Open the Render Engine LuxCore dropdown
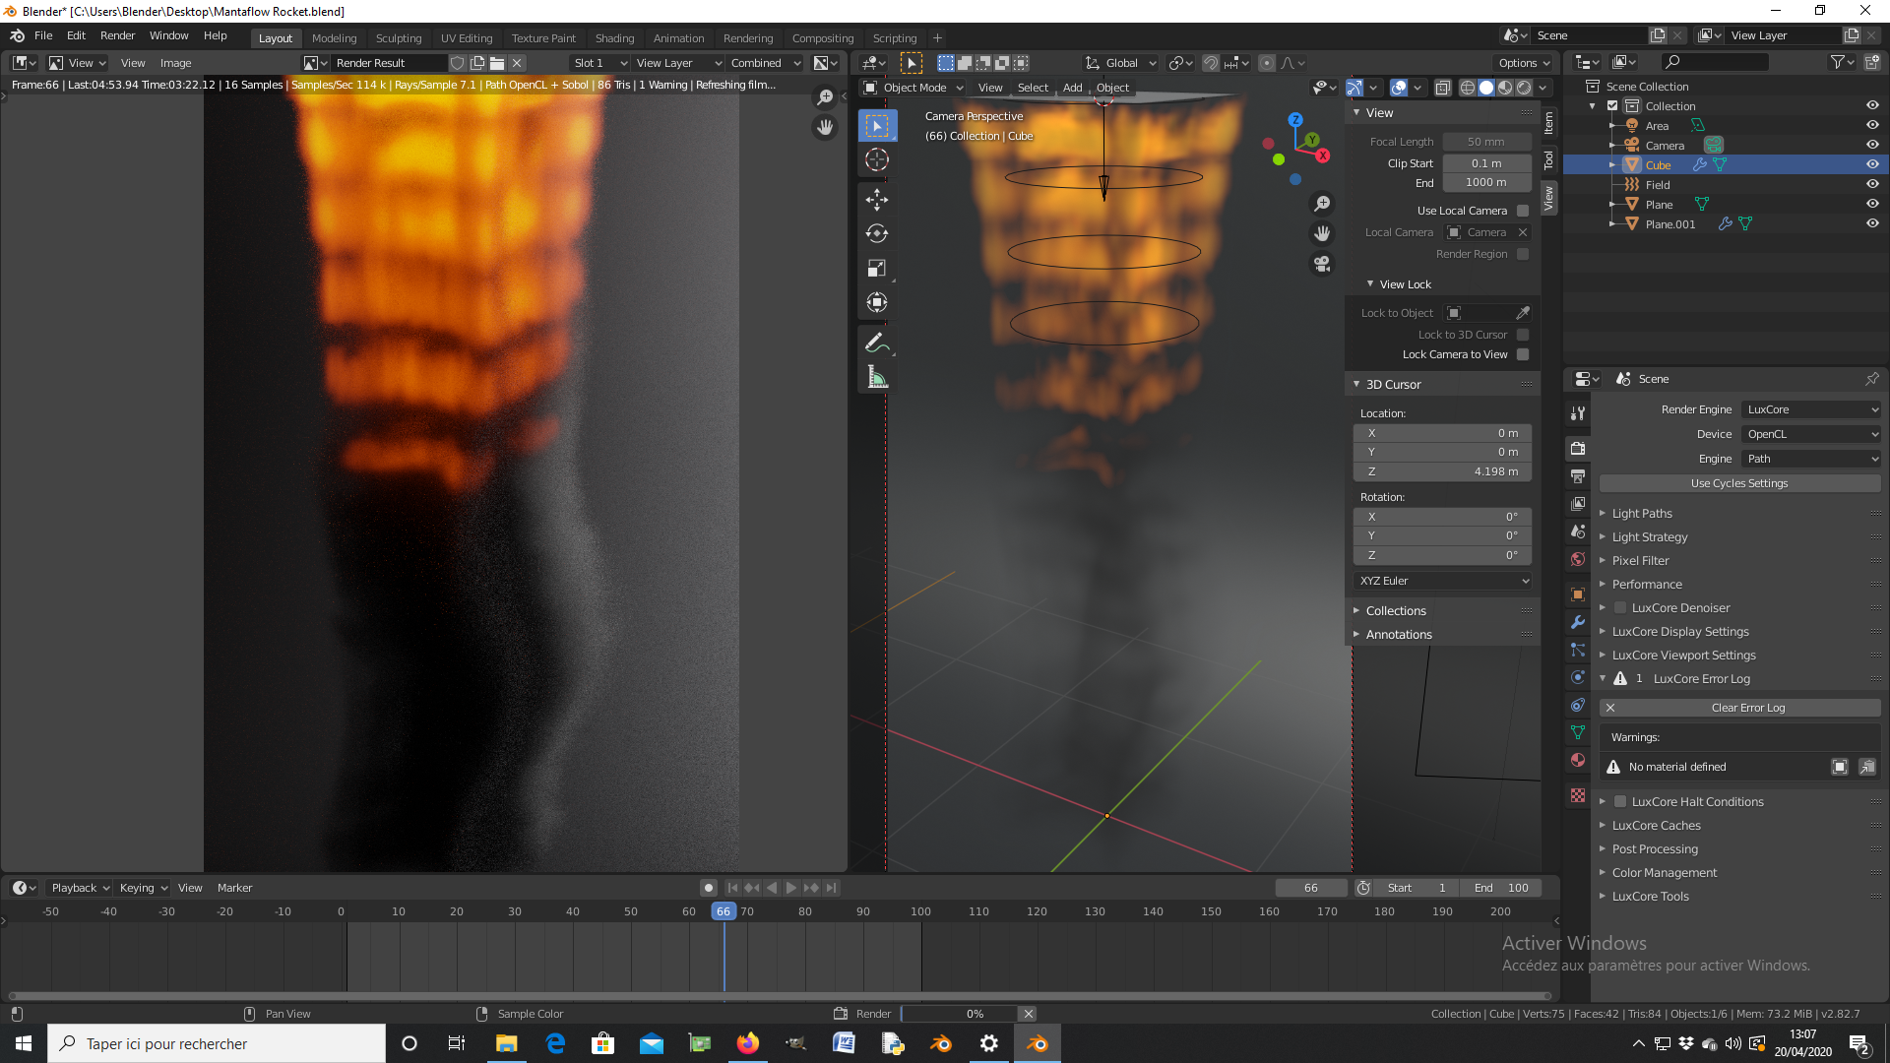 pyautogui.click(x=1811, y=409)
